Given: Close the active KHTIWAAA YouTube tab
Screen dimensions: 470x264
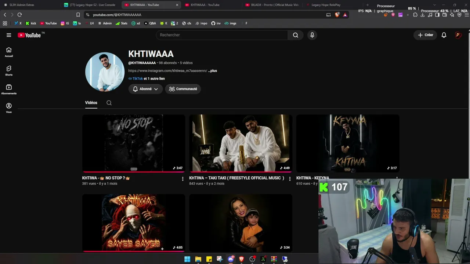Looking at the screenshot, I should [177, 5].
